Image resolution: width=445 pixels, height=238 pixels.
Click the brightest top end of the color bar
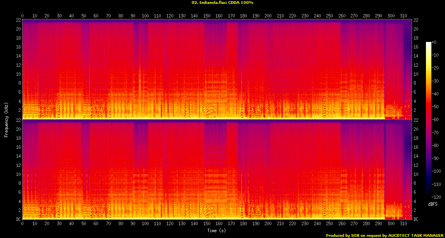[x=429, y=43]
